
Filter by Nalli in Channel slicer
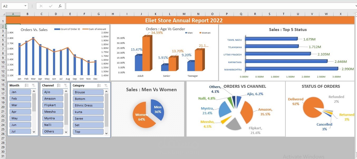click(x=52, y=125)
